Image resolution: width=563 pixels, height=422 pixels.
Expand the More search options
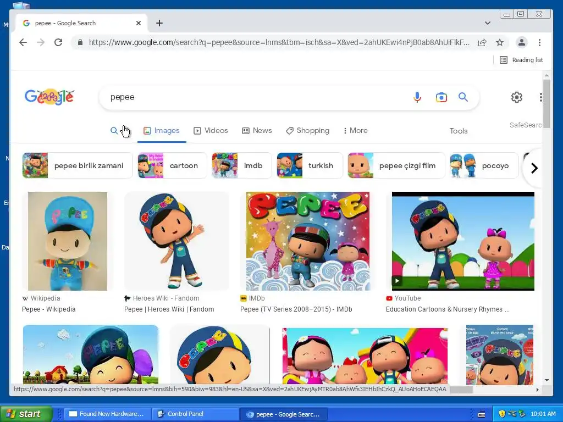(x=356, y=131)
